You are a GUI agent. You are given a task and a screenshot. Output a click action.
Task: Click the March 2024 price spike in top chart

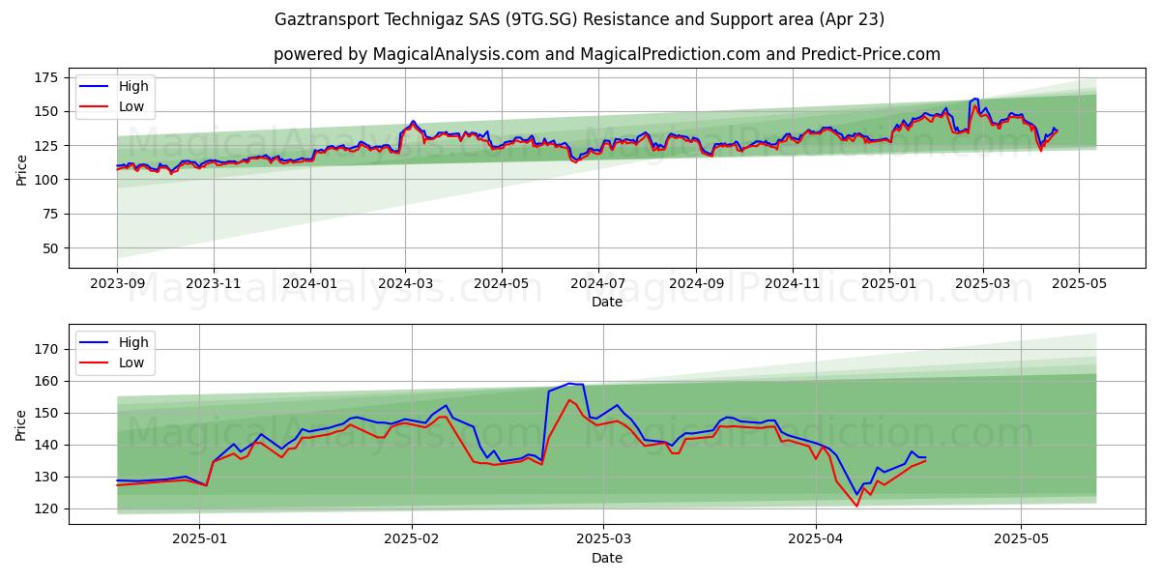[x=413, y=122]
